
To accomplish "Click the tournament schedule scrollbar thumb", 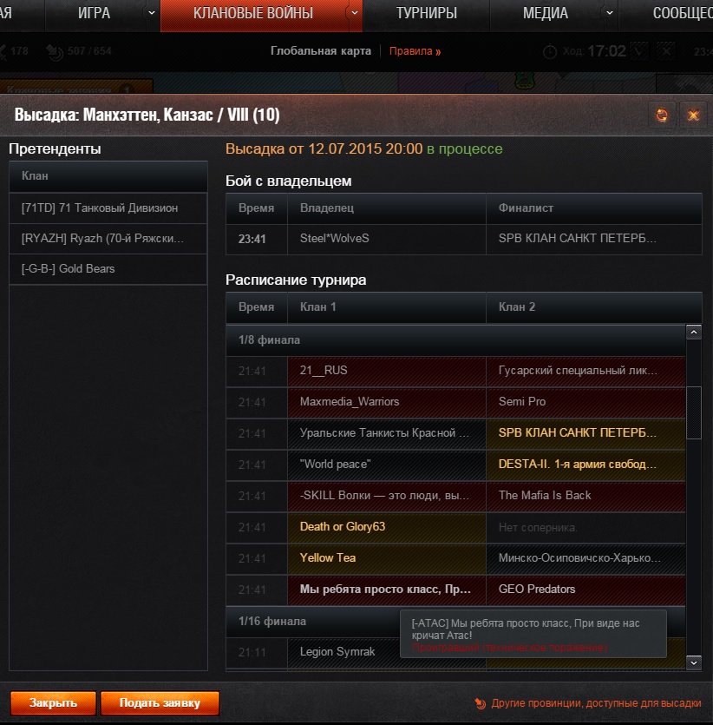I will [x=694, y=412].
